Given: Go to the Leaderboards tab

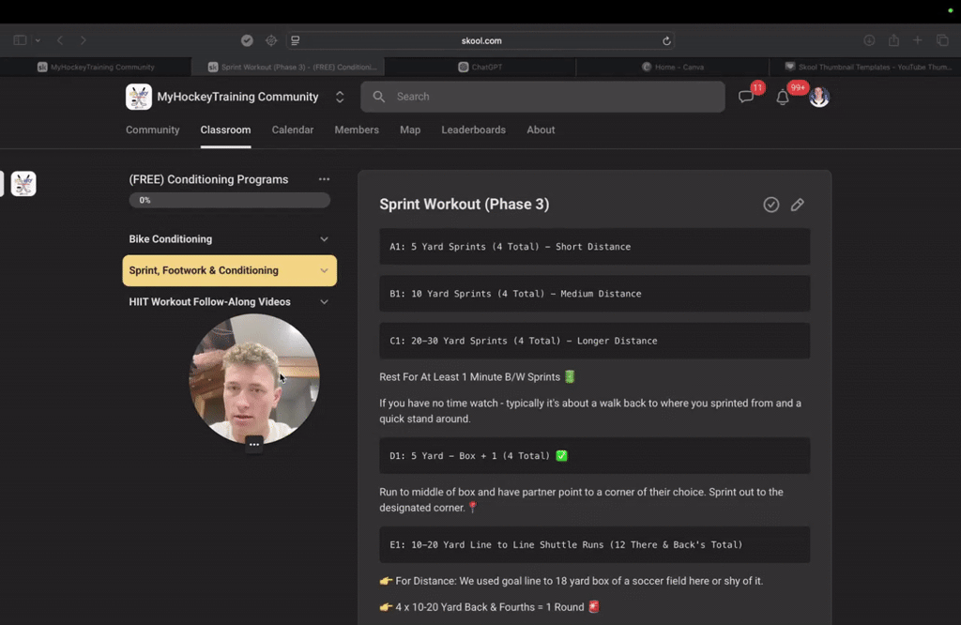Looking at the screenshot, I should [x=474, y=130].
